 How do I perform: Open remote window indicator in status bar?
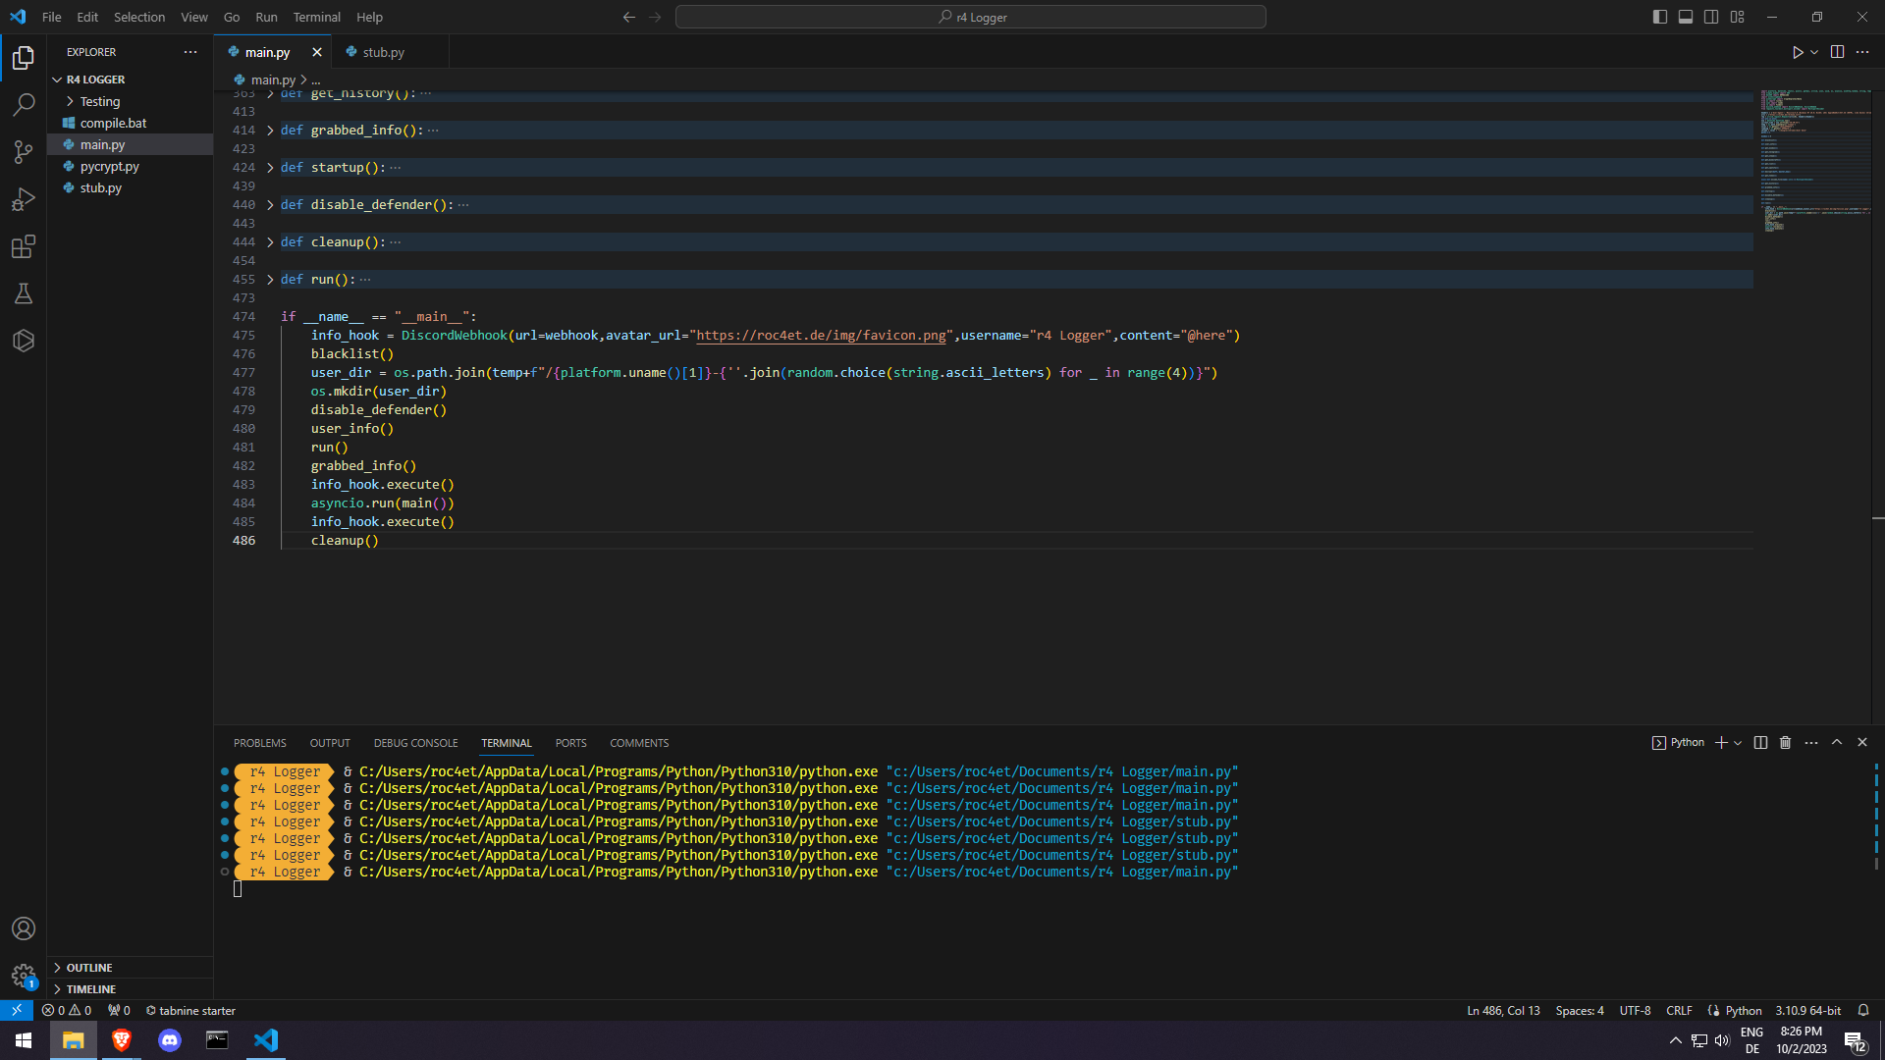click(x=17, y=1010)
